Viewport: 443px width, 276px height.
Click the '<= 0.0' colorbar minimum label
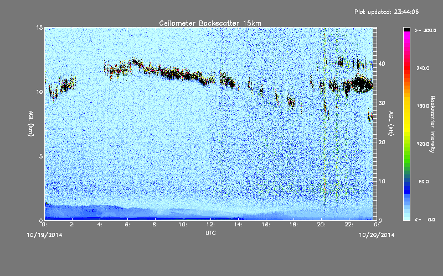coord(425,220)
